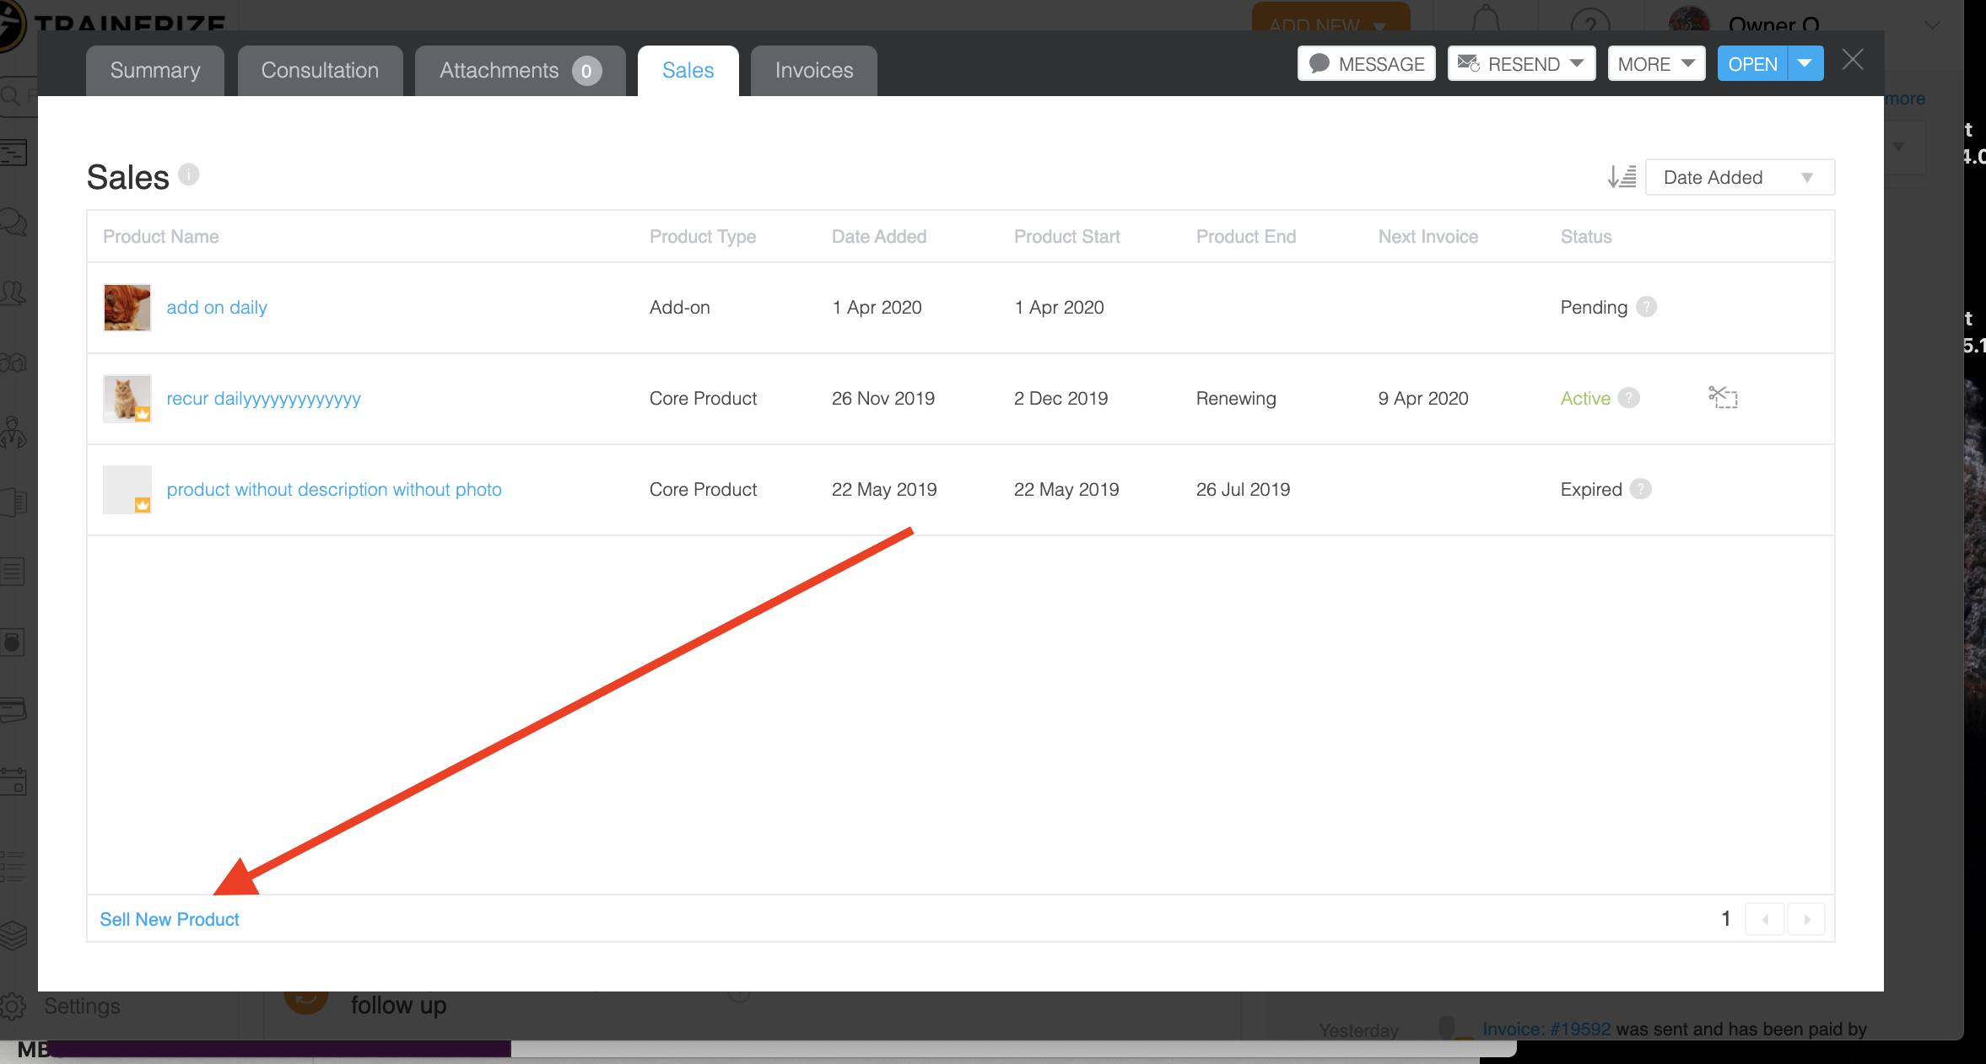This screenshot has height=1064, width=1986.
Task: Go to previous page arrow
Action: [1764, 919]
